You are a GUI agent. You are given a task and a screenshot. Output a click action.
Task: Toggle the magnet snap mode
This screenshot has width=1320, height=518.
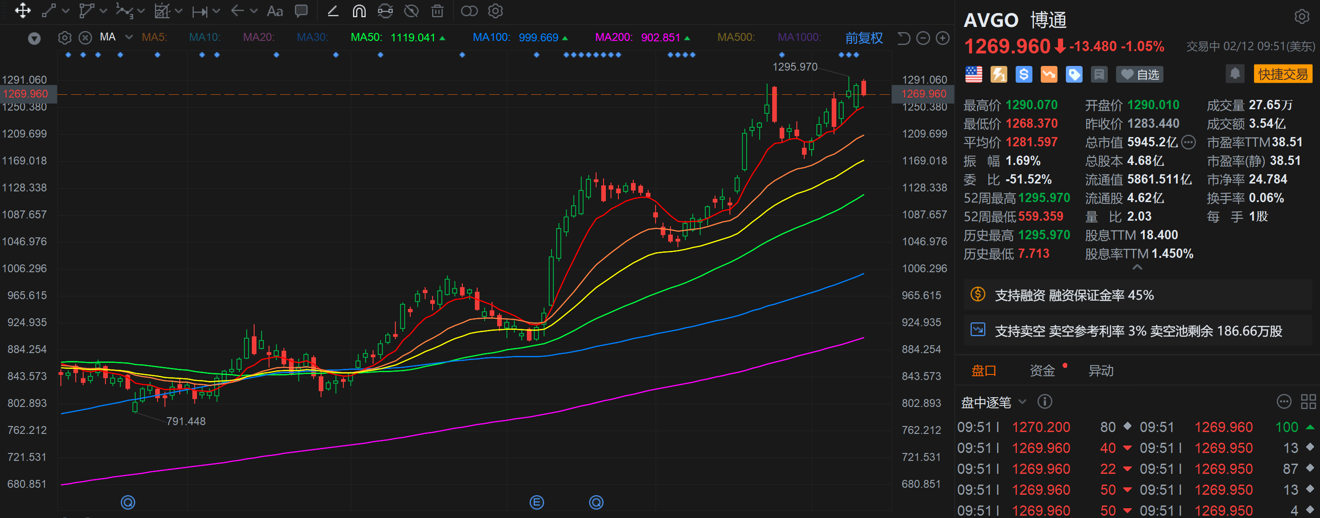359,11
